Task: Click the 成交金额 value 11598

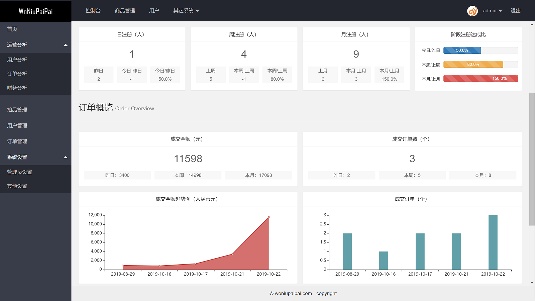Action: click(188, 159)
